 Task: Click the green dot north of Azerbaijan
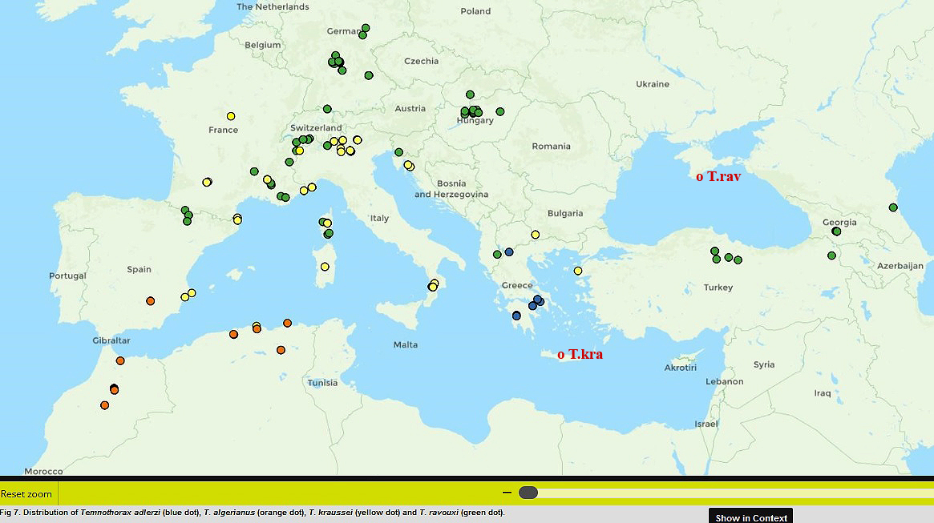[x=893, y=207]
